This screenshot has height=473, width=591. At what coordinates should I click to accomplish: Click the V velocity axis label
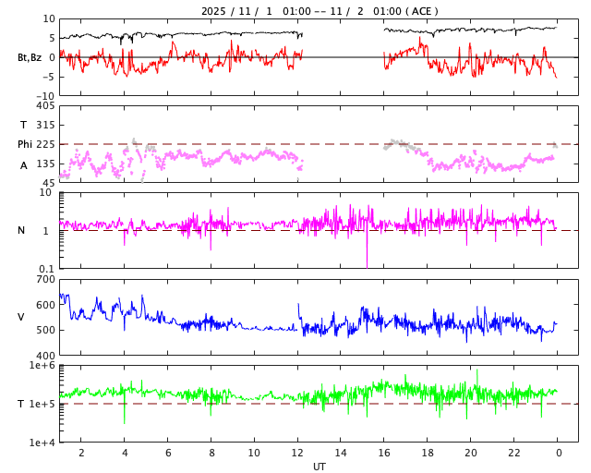[21, 317]
